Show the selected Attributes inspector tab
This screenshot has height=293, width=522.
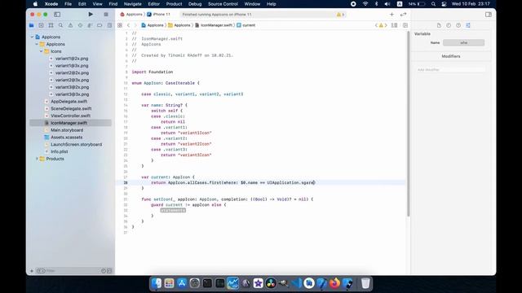pos(468,25)
